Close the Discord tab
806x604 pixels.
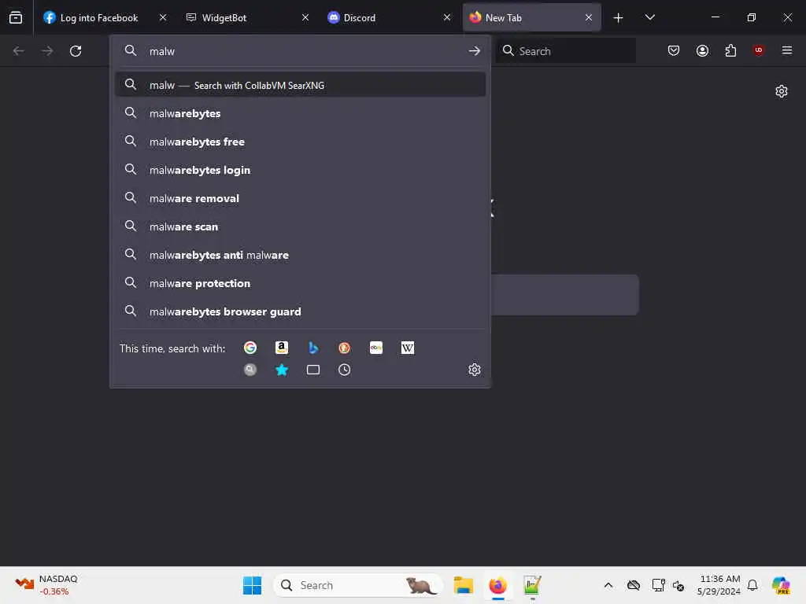pyautogui.click(x=447, y=17)
